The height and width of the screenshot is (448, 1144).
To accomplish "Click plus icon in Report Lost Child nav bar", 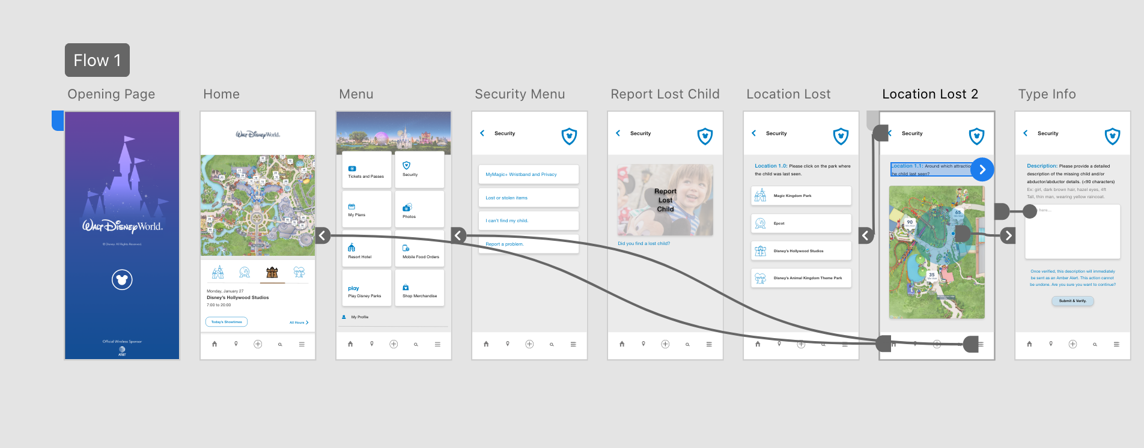I will (x=665, y=344).
